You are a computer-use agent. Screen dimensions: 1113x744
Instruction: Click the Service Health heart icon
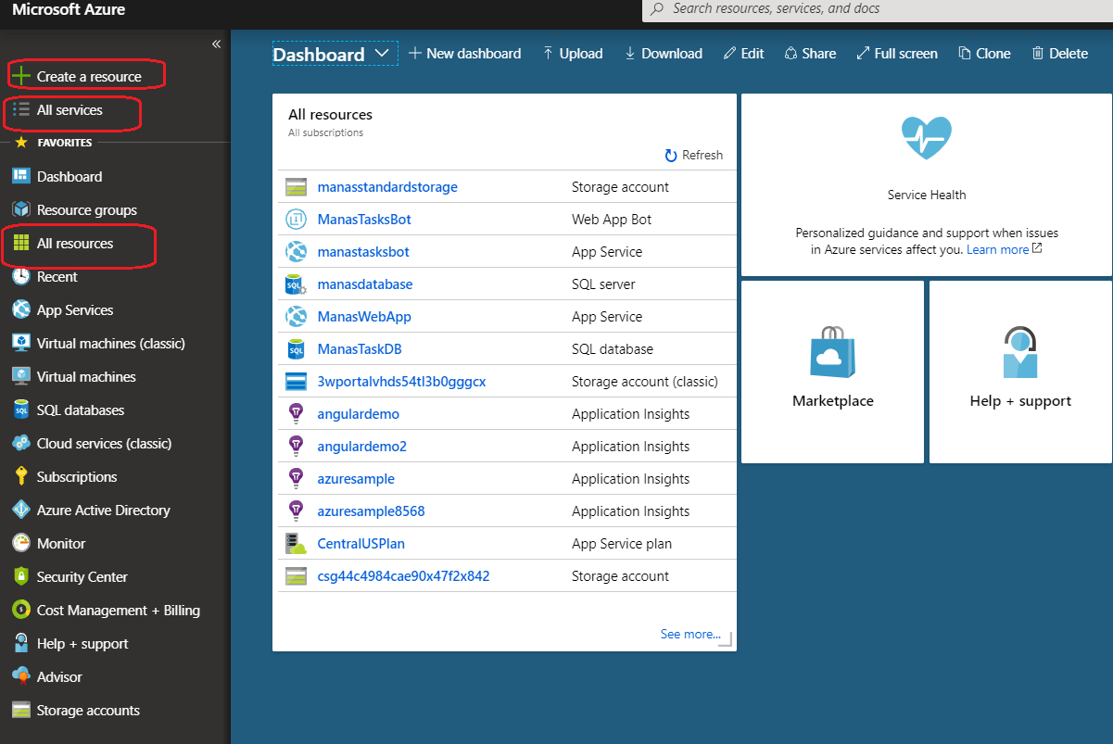pos(927,138)
